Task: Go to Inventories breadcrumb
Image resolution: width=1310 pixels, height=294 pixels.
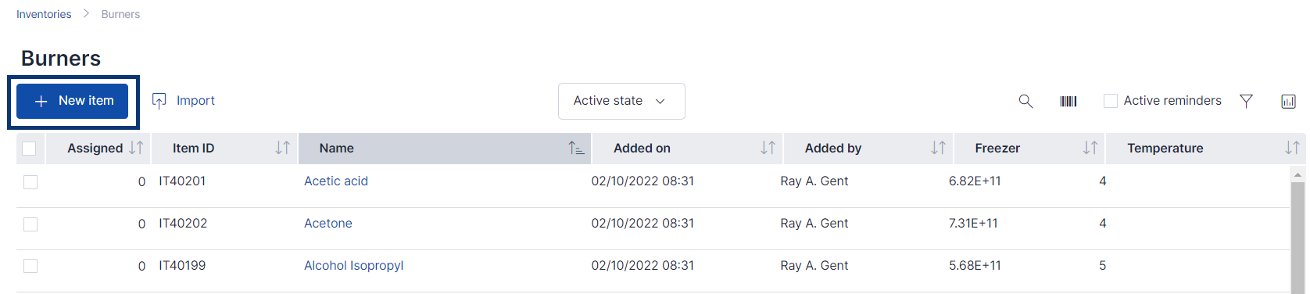Action: [x=44, y=14]
